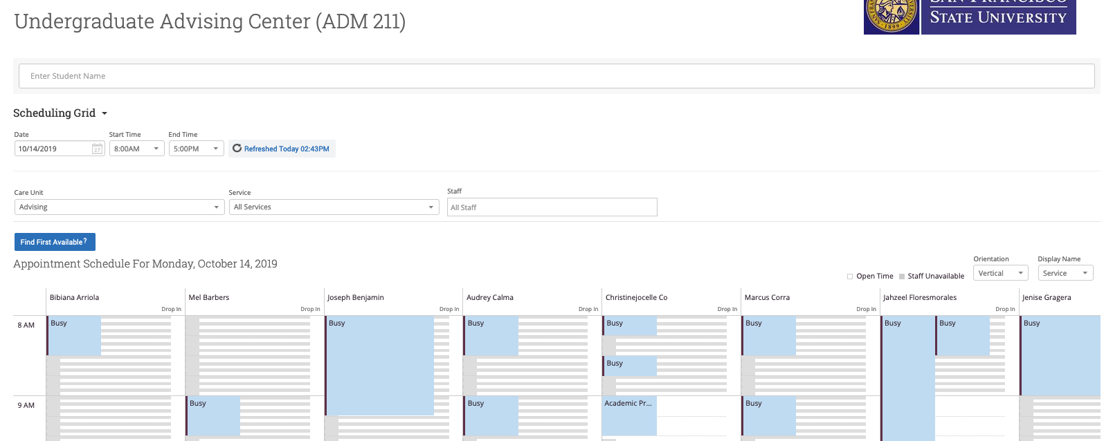Click the Appointment Schedule For Monday heading

145,264
